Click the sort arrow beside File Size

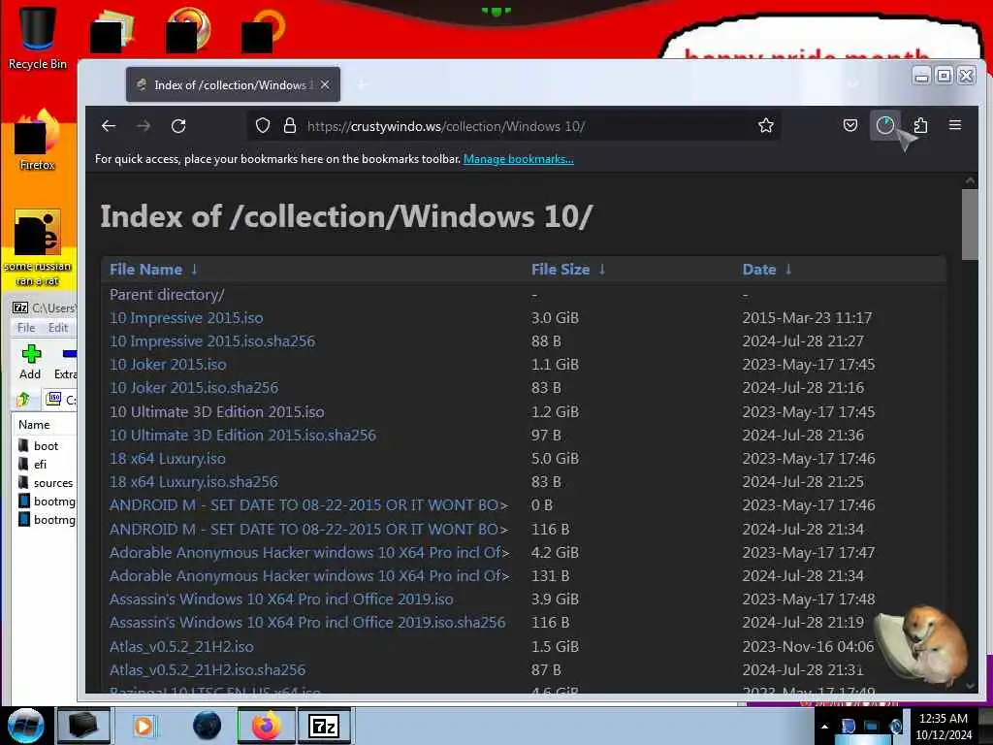pos(602,270)
